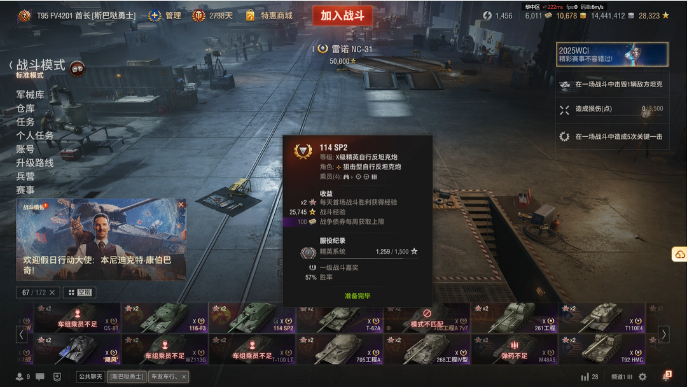The height and width of the screenshot is (387, 687).
Task: Open the chat speech bubble icon
Action: 40,376
